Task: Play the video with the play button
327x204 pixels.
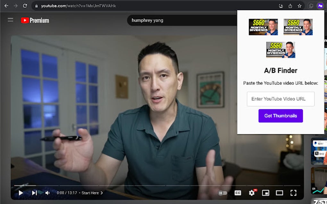Action: coord(21,193)
